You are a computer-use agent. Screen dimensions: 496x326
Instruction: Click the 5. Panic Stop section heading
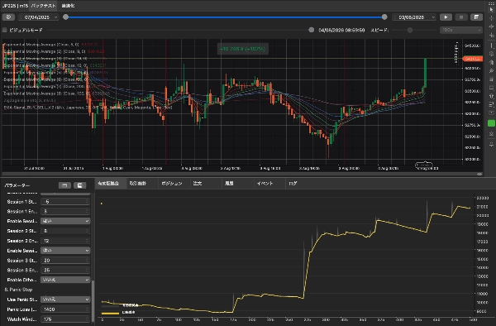point(19,290)
